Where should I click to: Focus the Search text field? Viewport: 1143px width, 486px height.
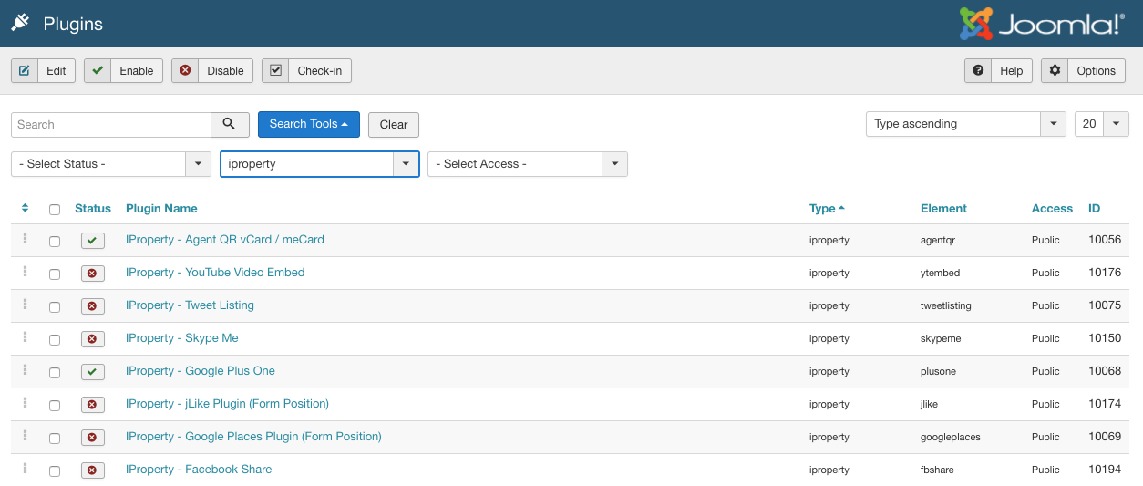pyautogui.click(x=111, y=124)
